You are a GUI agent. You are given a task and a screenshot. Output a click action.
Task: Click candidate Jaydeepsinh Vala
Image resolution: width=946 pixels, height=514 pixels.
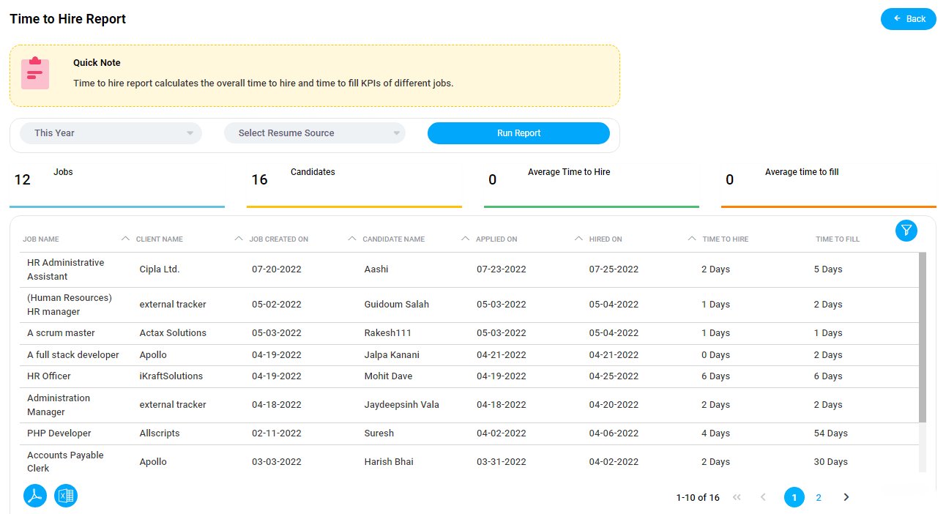[x=402, y=405]
